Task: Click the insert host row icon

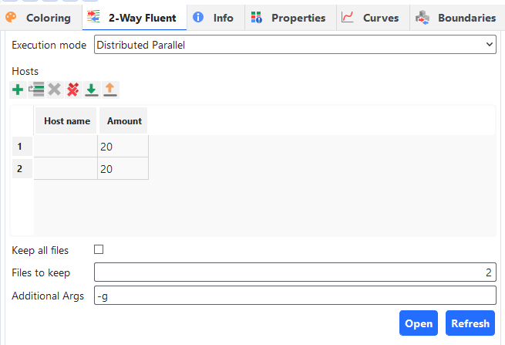Action: click(36, 90)
